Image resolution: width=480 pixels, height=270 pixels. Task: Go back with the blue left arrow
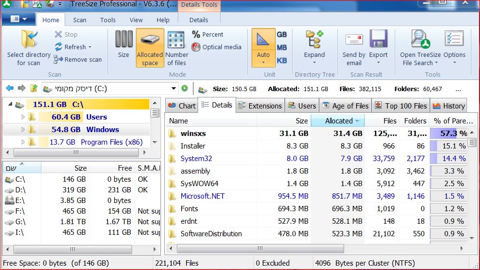point(10,88)
